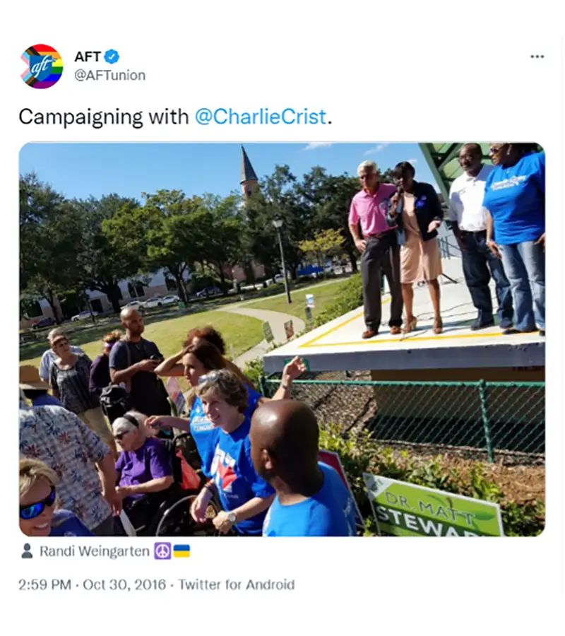Open tagged user Randi Weingarten

click(95, 551)
